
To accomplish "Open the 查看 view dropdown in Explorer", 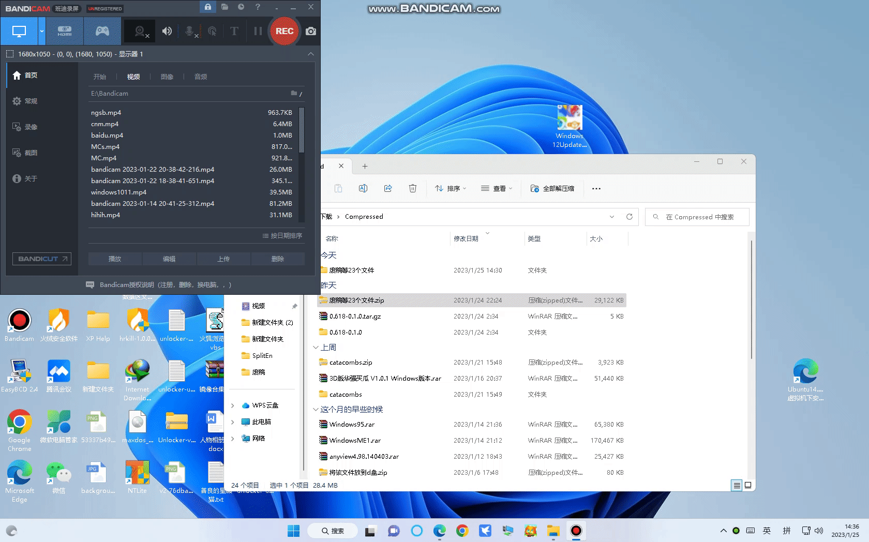I will (497, 189).
